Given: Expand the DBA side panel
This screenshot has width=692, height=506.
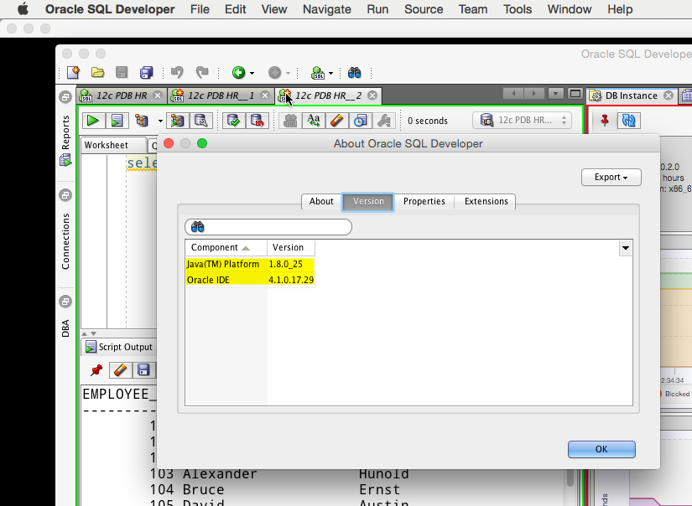Looking at the screenshot, I should [x=65, y=328].
